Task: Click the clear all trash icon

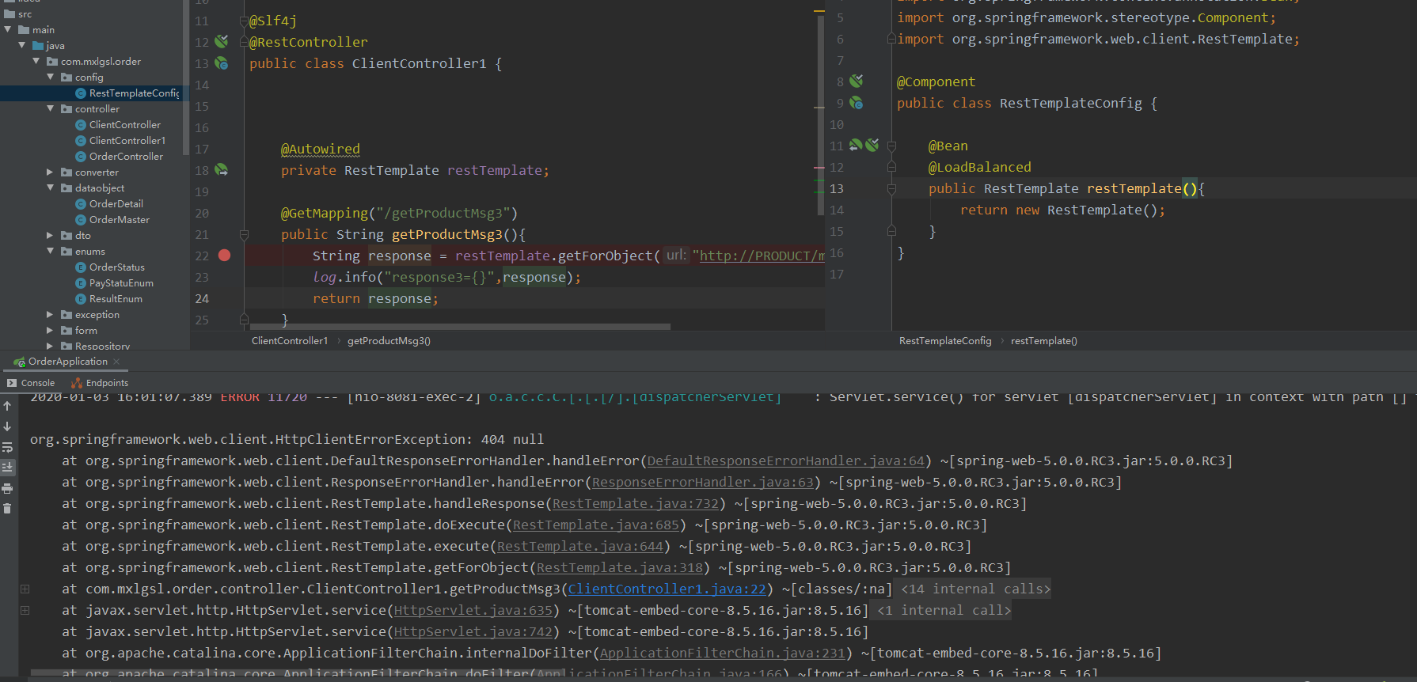Action: click(7, 509)
